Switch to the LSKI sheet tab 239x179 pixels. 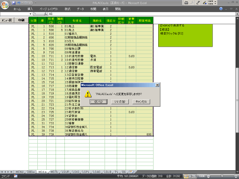pyautogui.click(x=76, y=172)
